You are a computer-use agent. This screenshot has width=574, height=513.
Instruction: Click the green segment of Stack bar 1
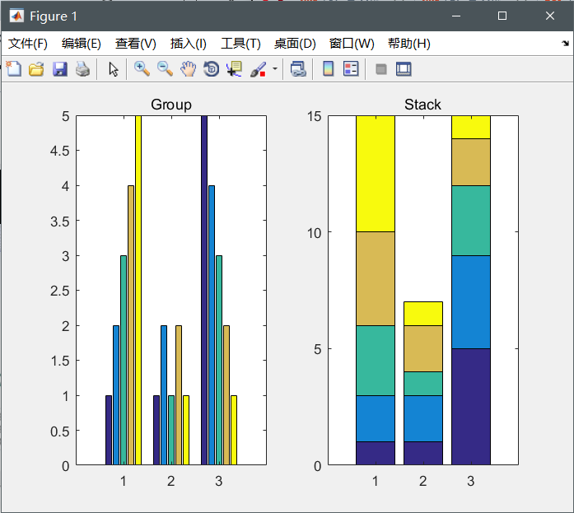376,361
